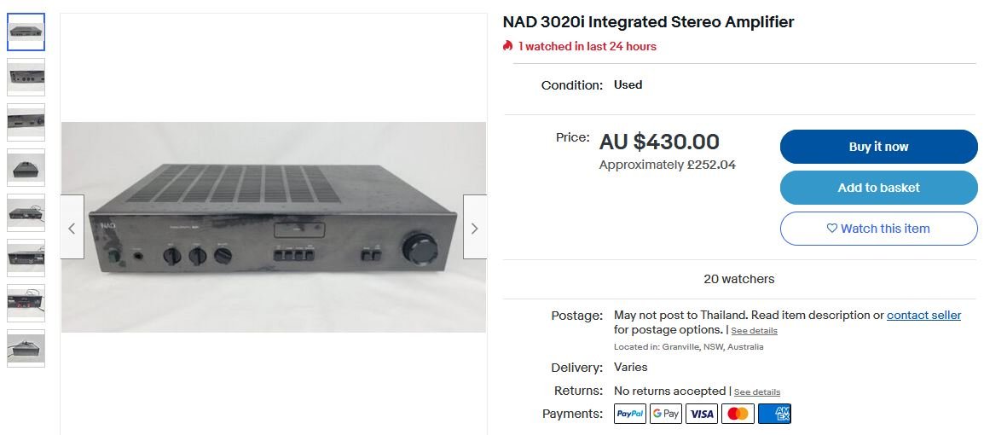
Task: Expand returns See details
Action: click(757, 392)
